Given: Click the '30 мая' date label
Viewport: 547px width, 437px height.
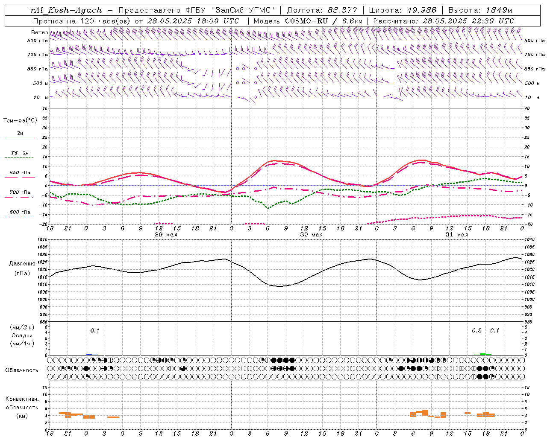Looking at the screenshot, I should (311, 235).
